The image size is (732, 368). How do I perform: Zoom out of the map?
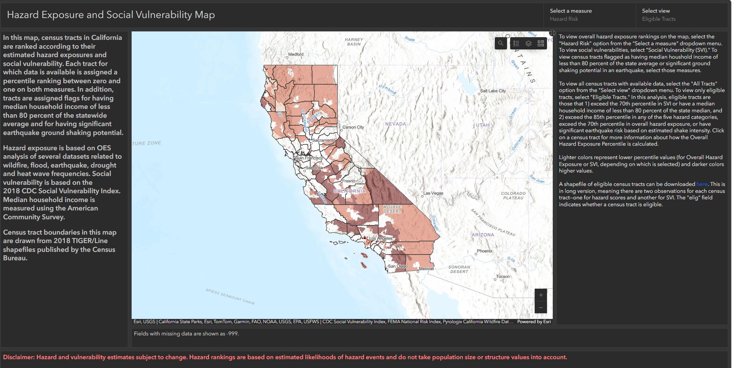(541, 307)
